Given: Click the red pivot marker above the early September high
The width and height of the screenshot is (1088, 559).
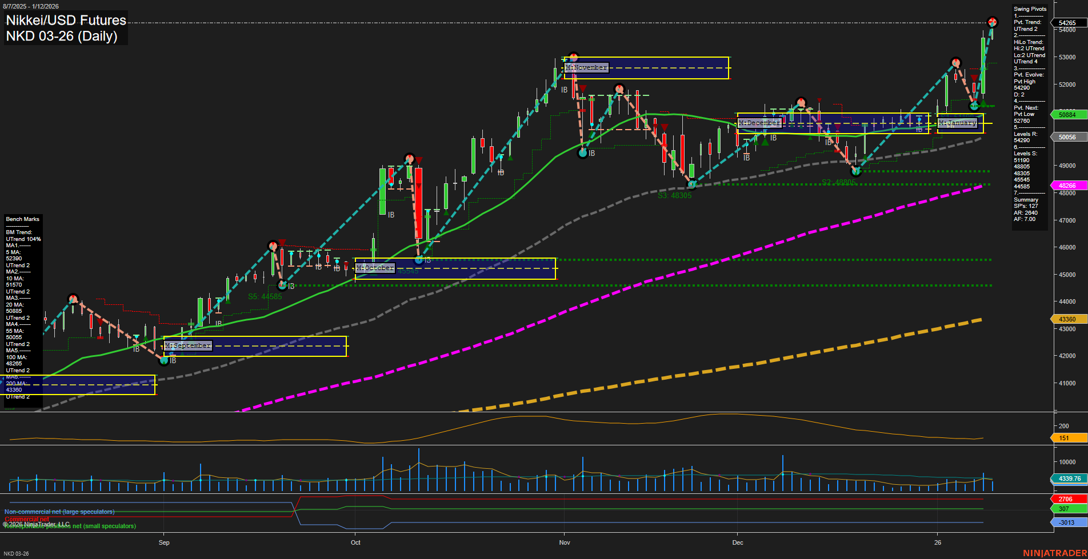Looking at the screenshot, I should tap(73, 297).
